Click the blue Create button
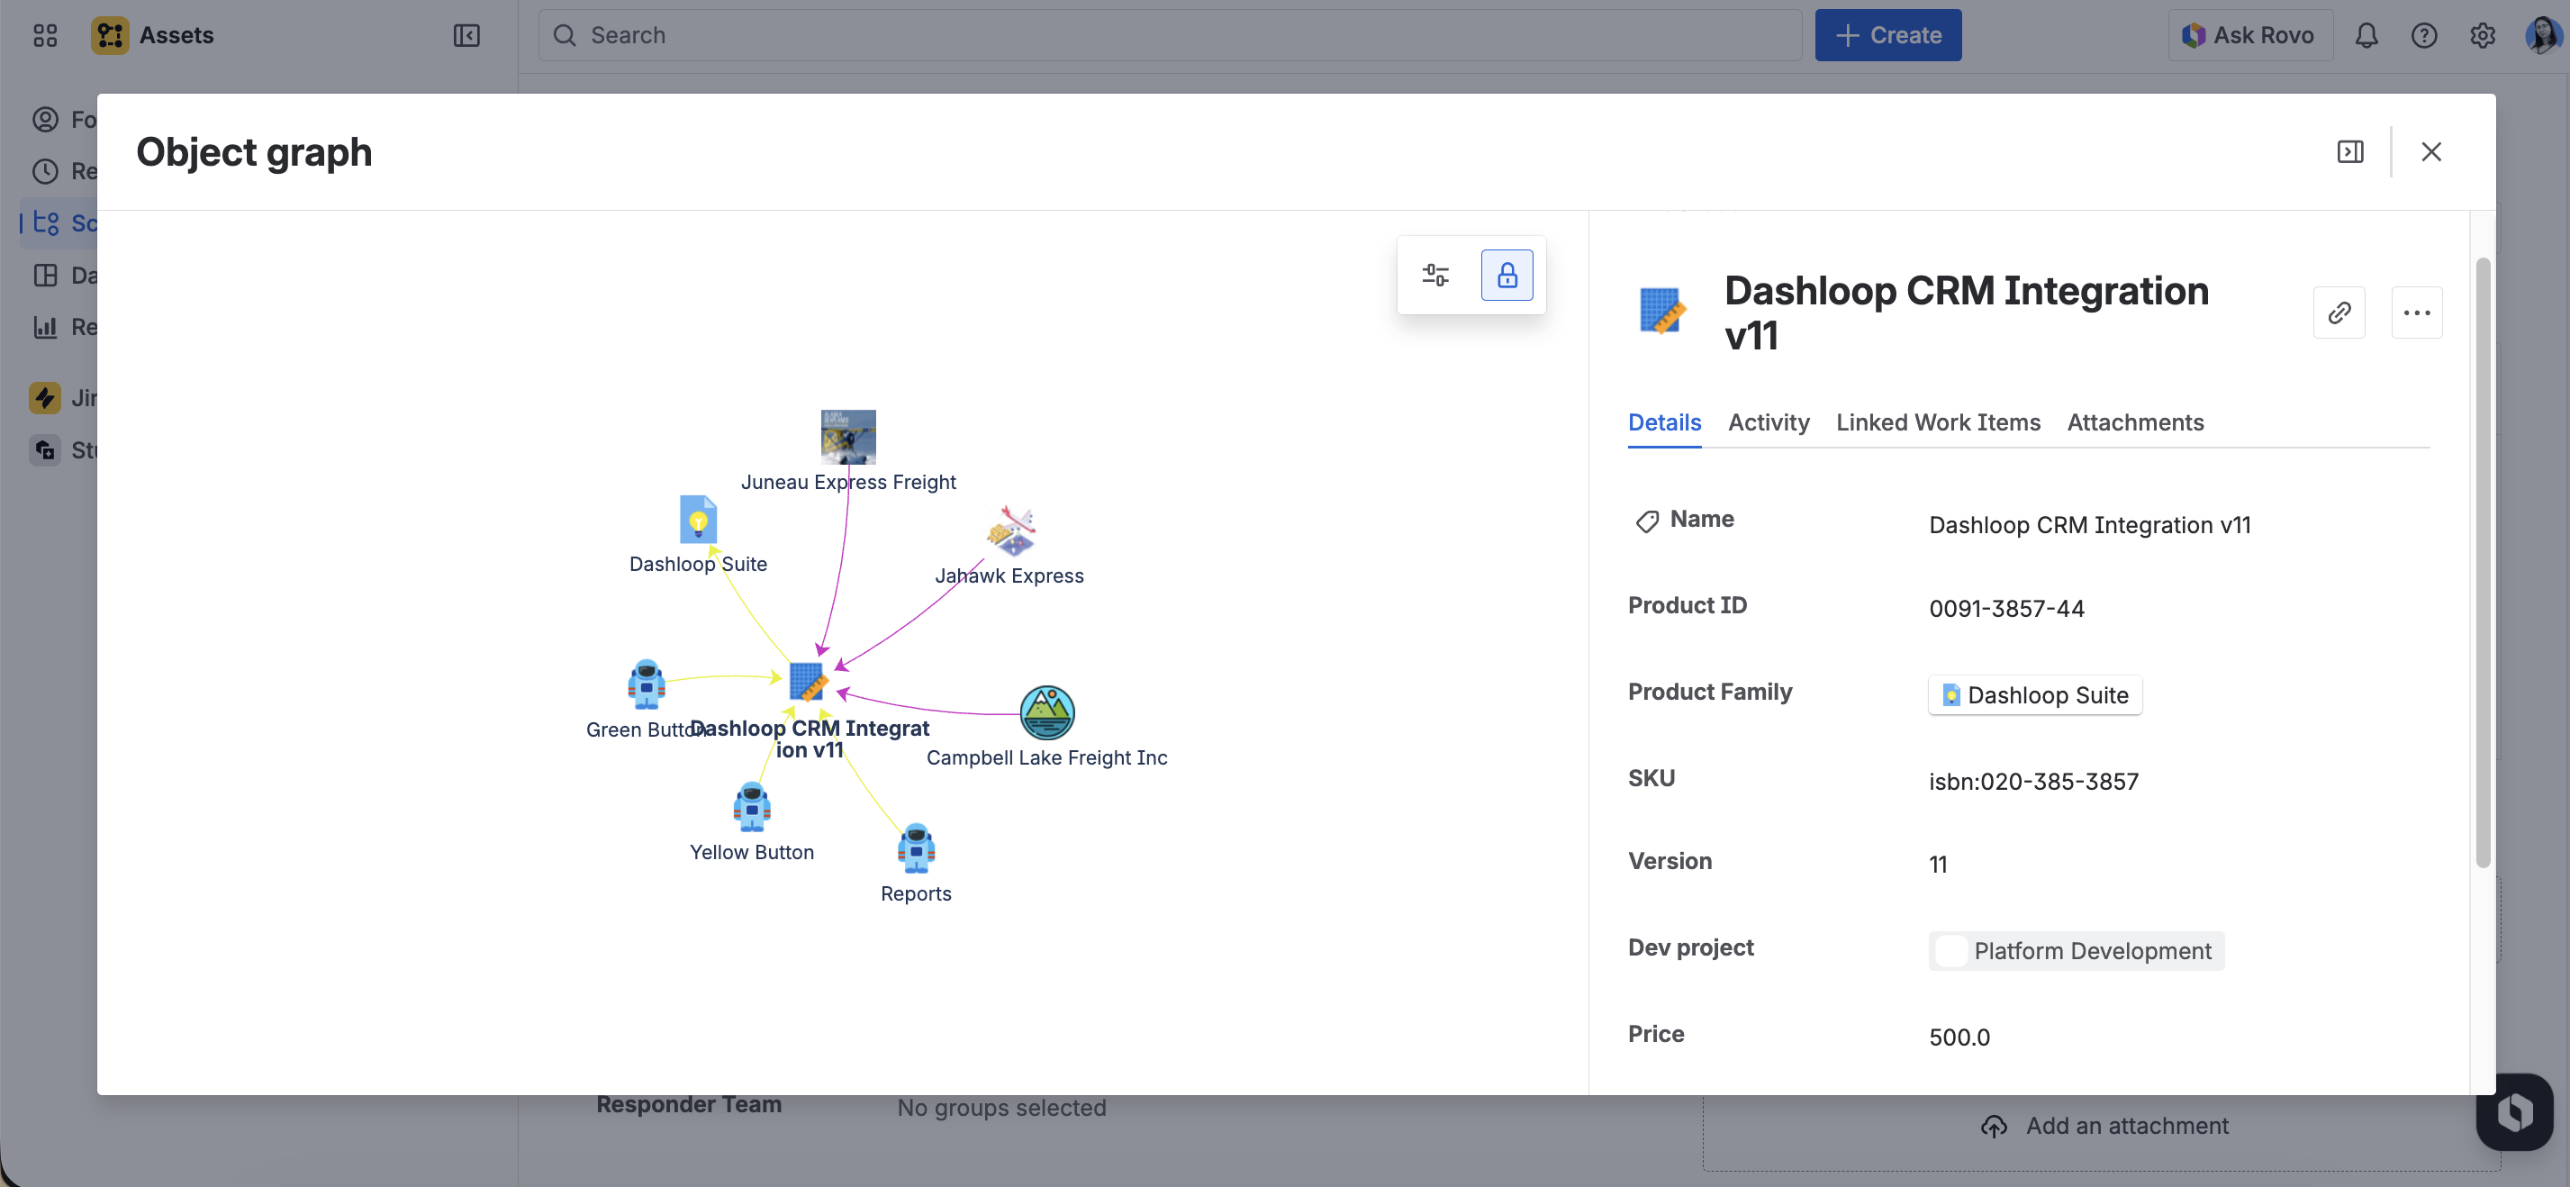This screenshot has height=1187, width=2570. tap(1887, 36)
